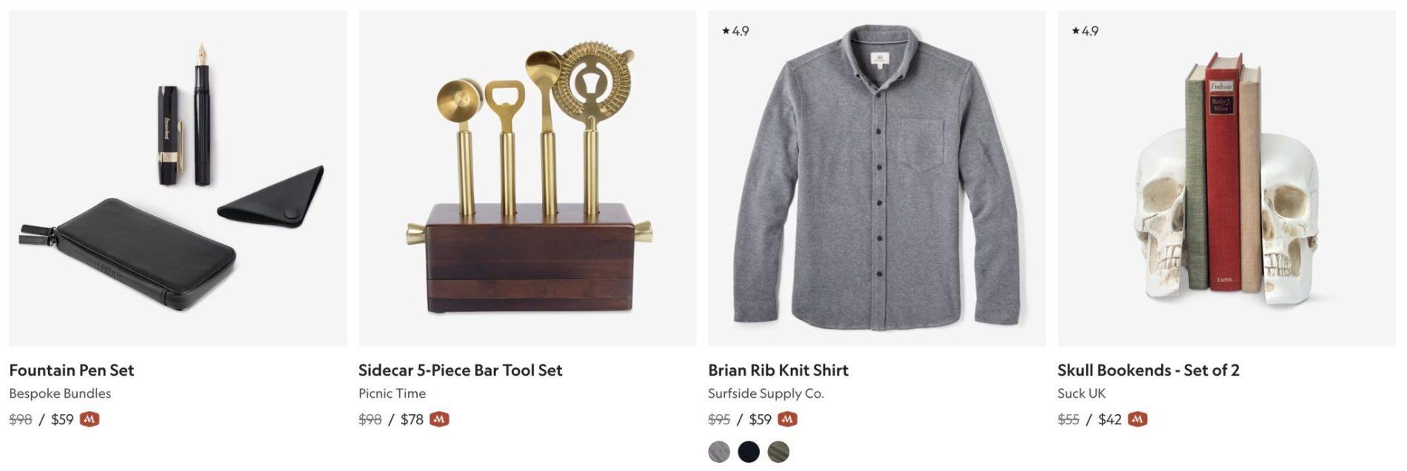Click member badge icon on Brian Rib Knit Shirt

click(787, 419)
